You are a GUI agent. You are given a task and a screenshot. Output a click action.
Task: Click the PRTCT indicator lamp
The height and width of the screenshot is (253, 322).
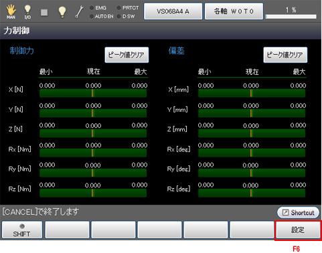tap(119, 8)
